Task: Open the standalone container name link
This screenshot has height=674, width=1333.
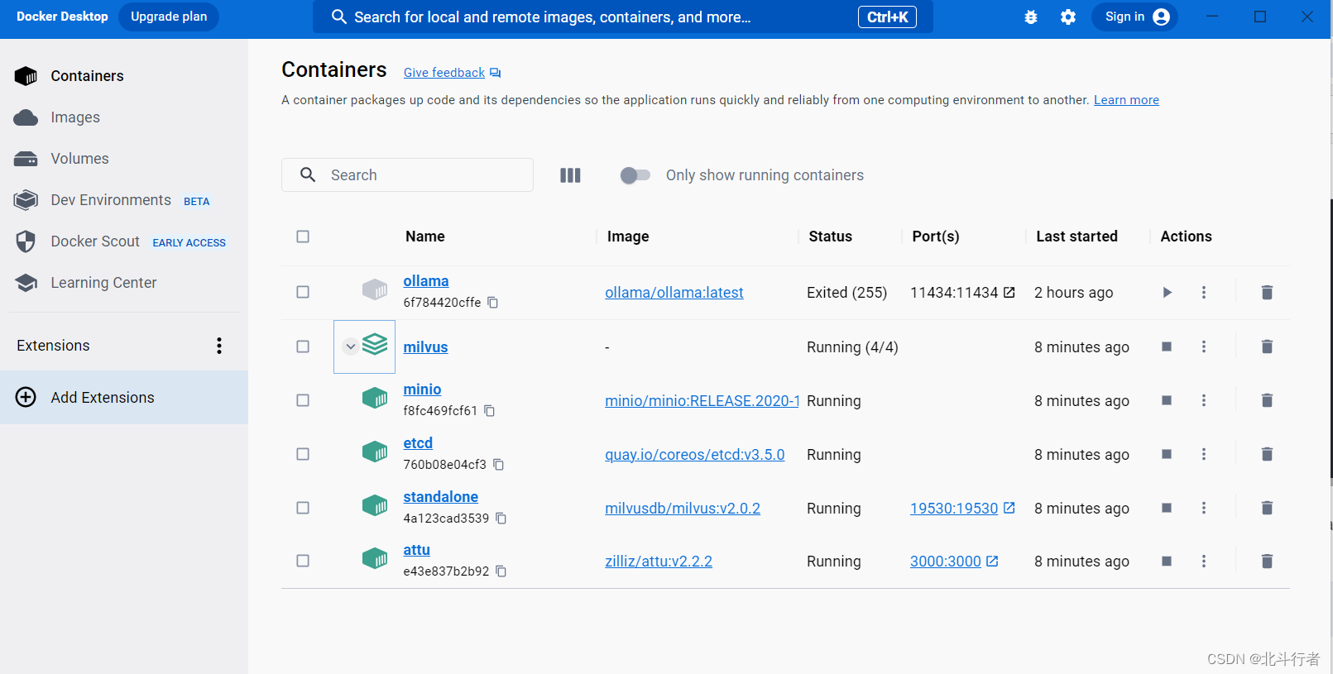Action: 440,497
